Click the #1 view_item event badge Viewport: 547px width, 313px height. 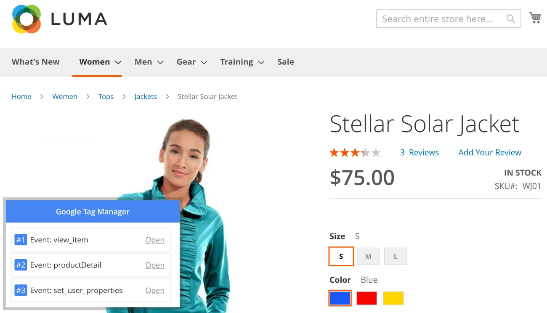click(x=21, y=240)
